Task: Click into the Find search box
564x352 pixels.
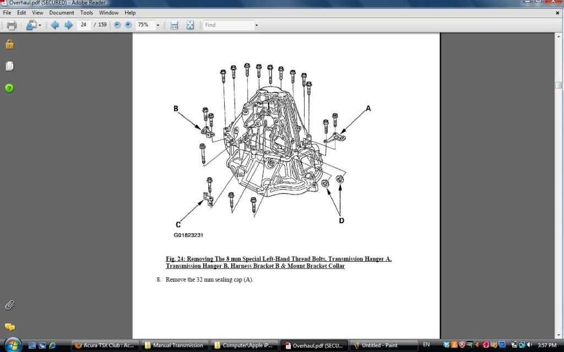Action: pos(229,25)
